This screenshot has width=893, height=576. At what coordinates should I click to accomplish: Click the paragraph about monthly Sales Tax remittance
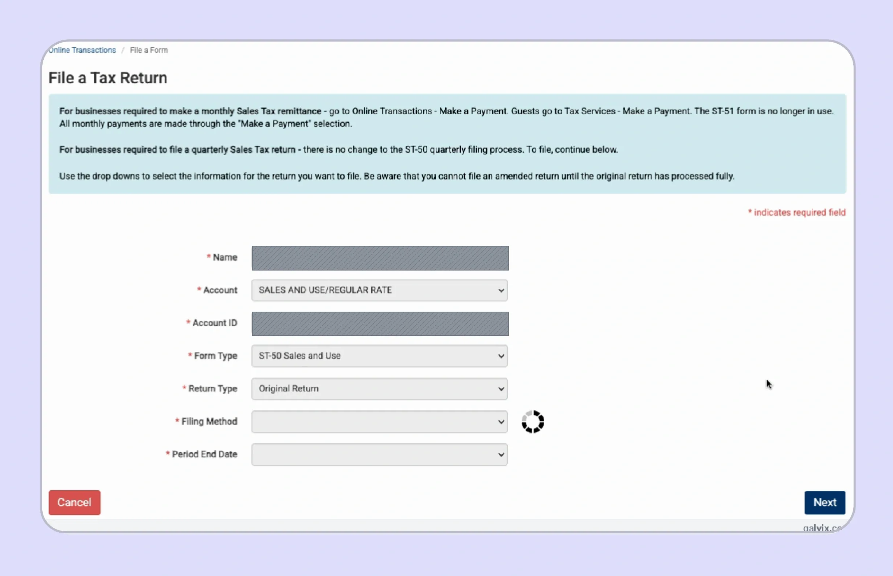[x=446, y=118]
